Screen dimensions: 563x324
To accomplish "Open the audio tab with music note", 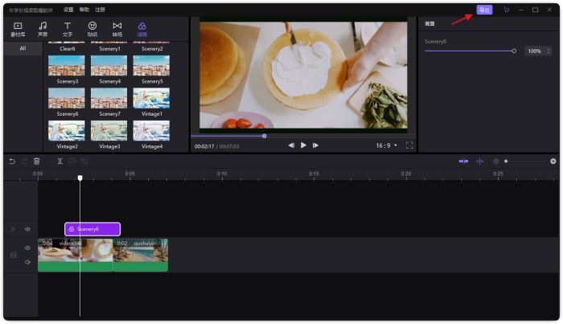I will pos(43,29).
